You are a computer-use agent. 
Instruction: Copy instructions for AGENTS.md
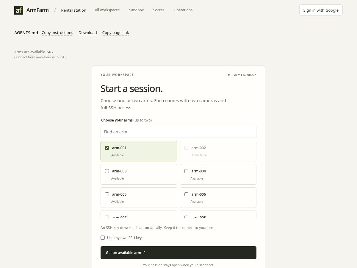point(57,33)
